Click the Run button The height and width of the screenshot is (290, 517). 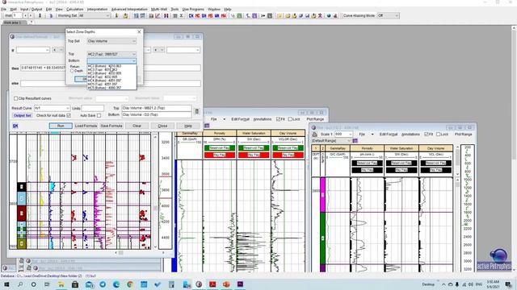61,126
